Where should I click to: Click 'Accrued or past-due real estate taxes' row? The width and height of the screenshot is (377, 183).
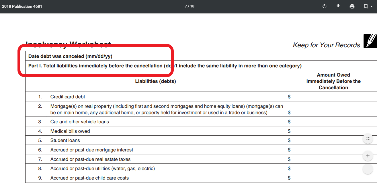(156, 159)
